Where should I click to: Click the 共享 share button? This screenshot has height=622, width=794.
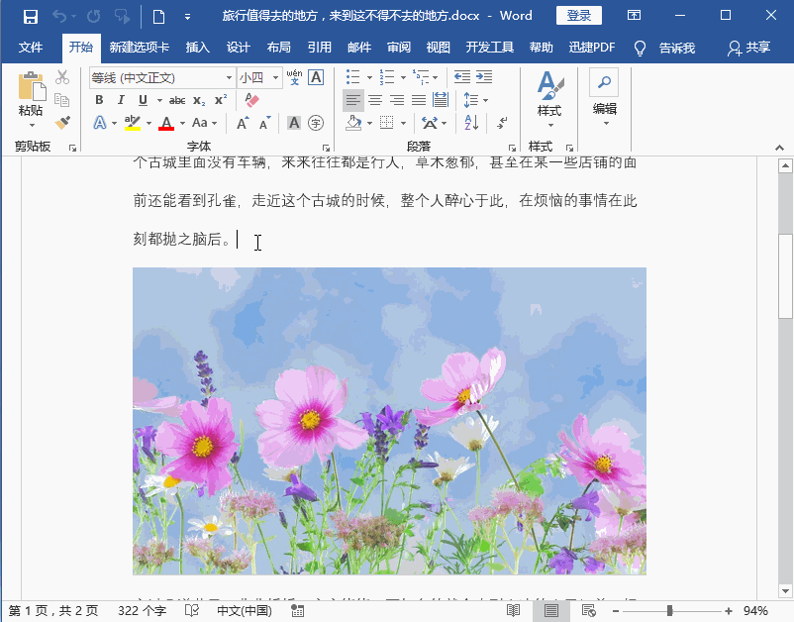[x=749, y=48]
